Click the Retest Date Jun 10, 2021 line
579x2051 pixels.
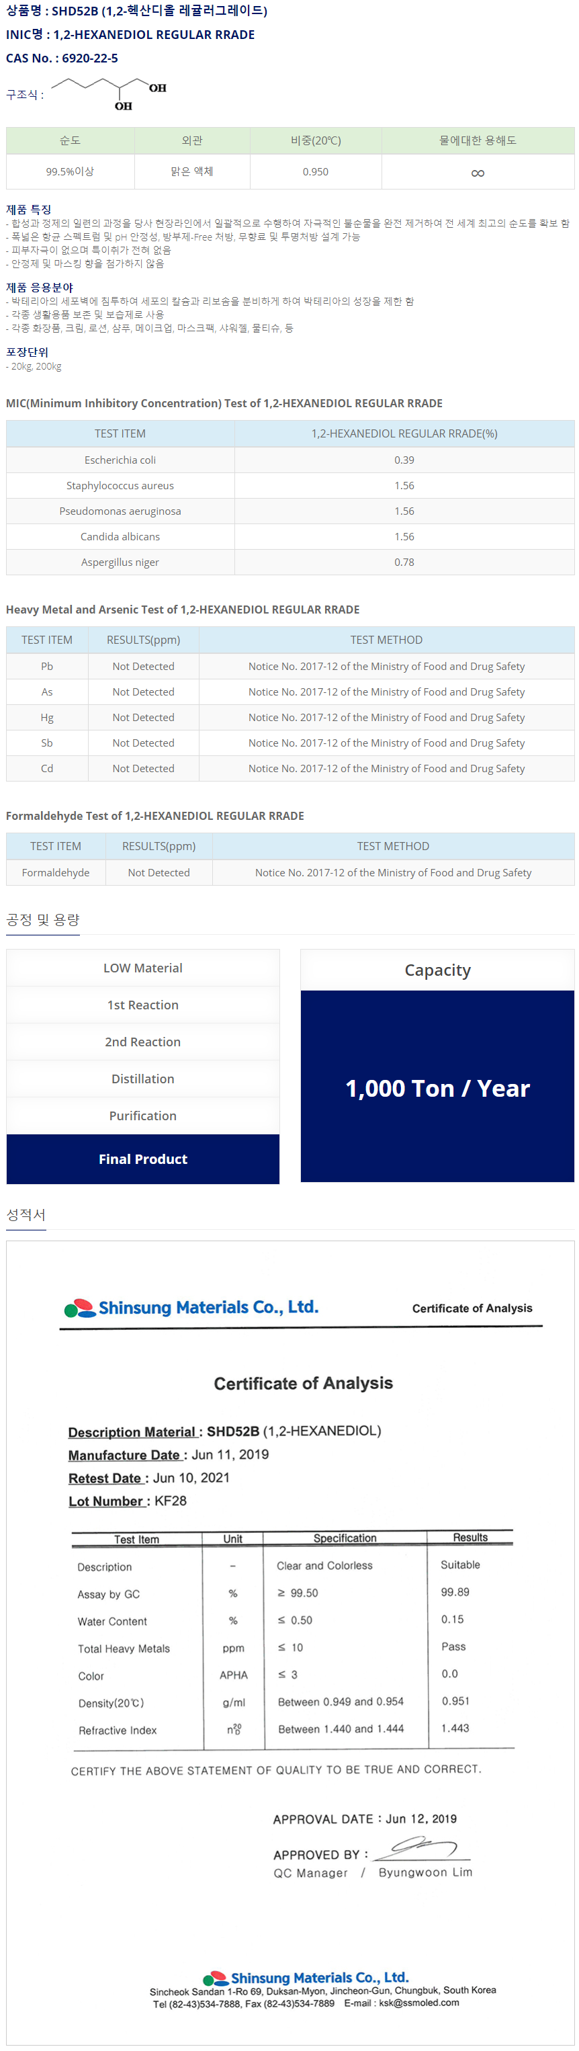click(148, 1478)
